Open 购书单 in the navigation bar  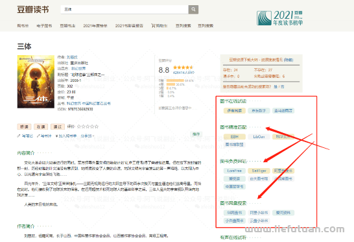click(x=23, y=26)
